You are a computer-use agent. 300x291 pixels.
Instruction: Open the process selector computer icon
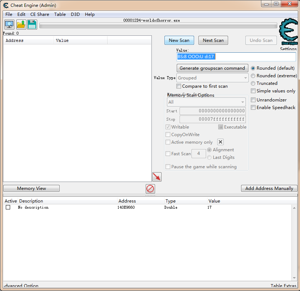coord(9,25)
